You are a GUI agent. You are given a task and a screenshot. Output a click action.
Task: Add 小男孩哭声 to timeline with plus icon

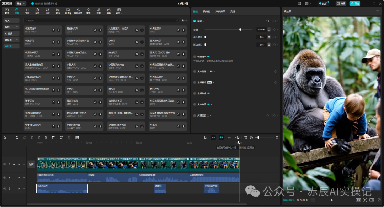pos(183,30)
